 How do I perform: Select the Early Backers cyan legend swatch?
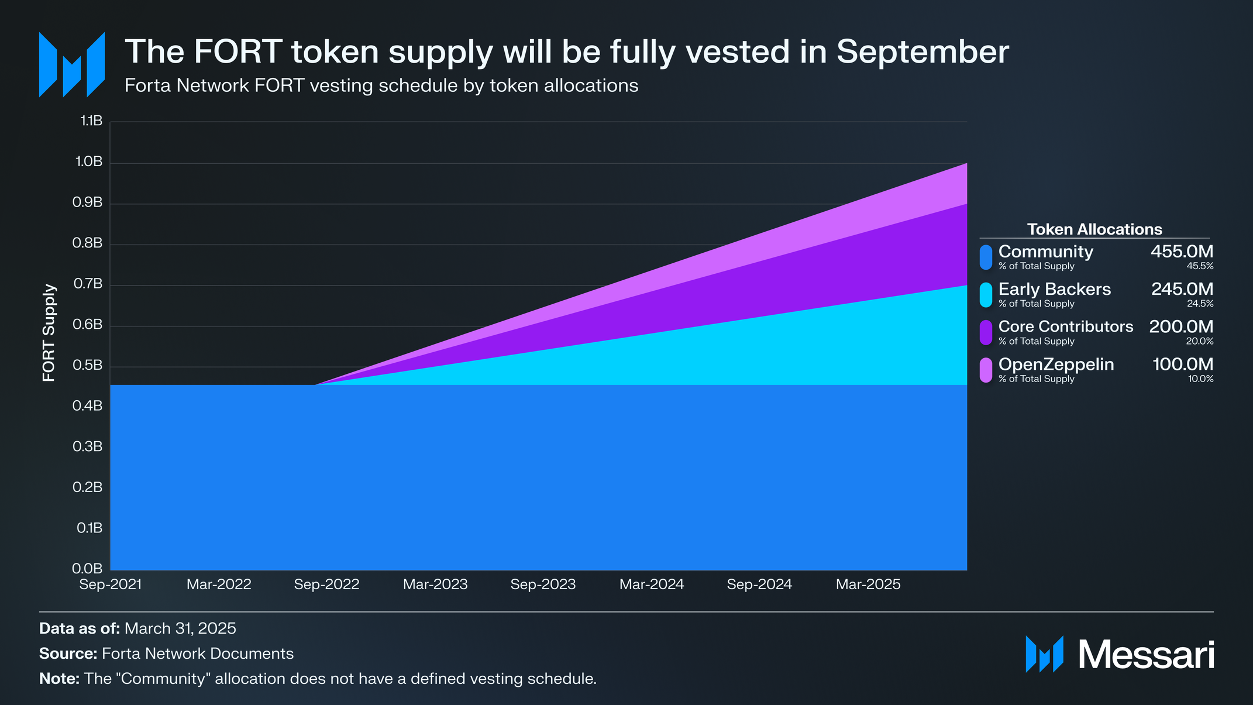pyautogui.click(x=986, y=295)
